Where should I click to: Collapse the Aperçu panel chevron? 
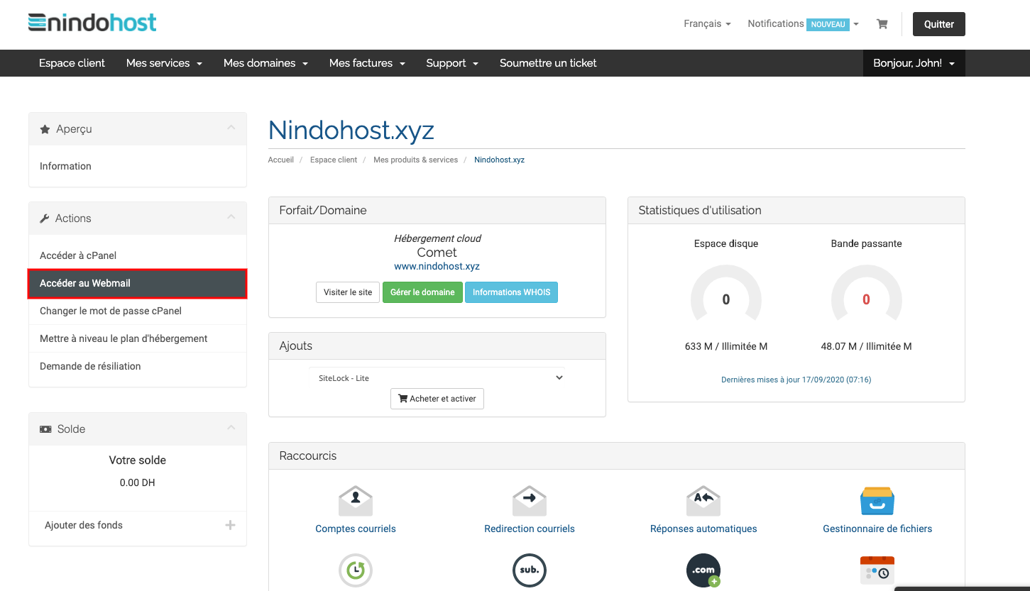[x=231, y=128]
